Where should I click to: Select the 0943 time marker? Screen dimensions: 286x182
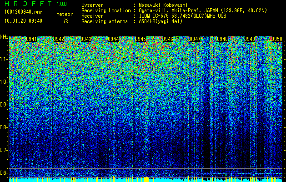pyautogui.click(x=86, y=39)
